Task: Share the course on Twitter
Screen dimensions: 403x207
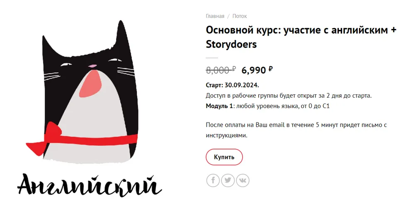Action: pos(228,181)
